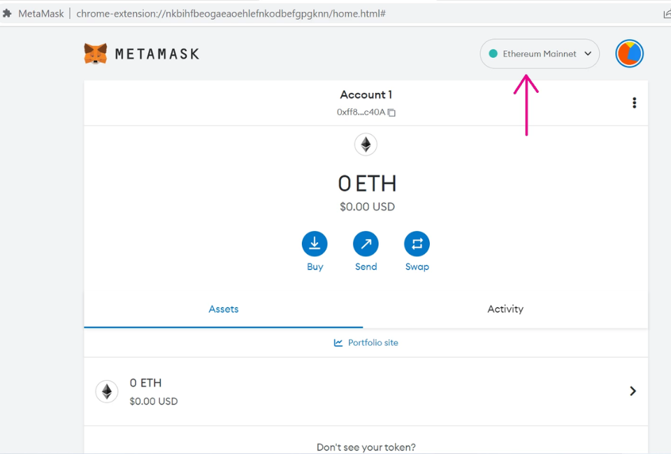Click the ETH token row logo
Image resolution: width=671 pixels, height=454 pixels.
click(107, 391)
